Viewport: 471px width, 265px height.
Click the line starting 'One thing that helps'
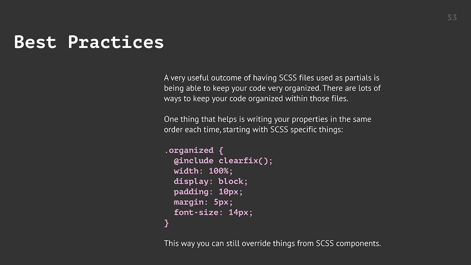coord(268,119)
